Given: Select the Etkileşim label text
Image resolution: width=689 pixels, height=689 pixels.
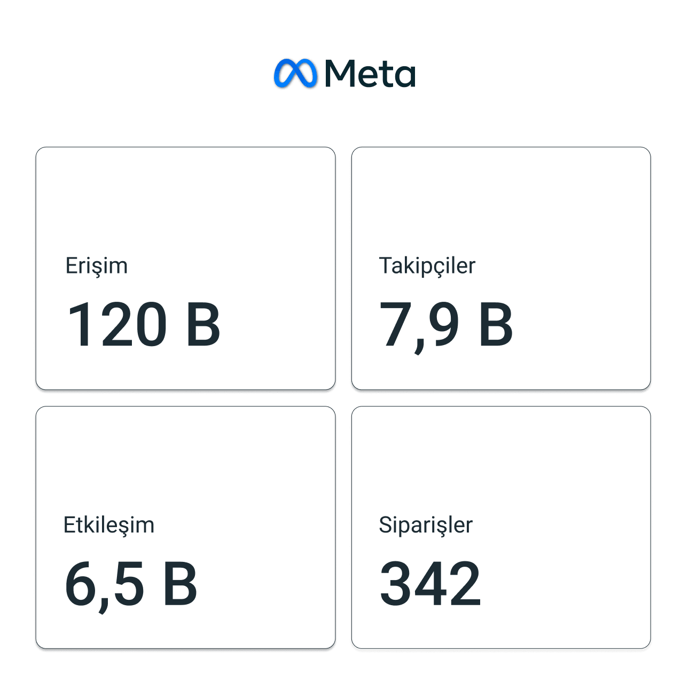Looking at the screenshot, I should pos(109,525).
